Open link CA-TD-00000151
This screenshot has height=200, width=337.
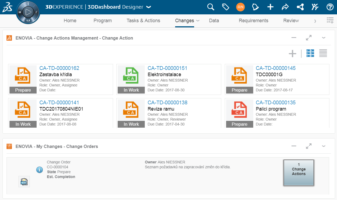(x=168, y=68)
